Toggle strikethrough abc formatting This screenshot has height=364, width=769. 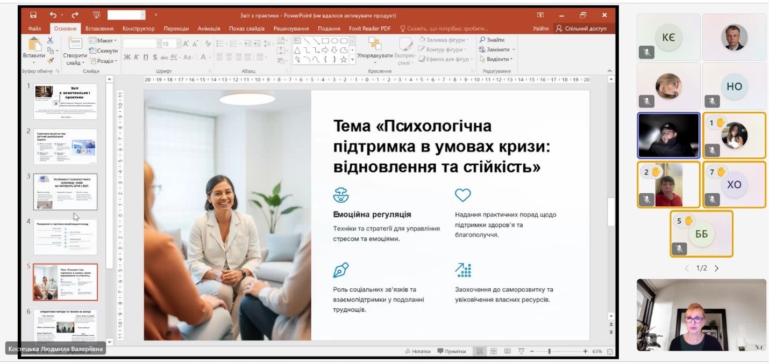coord(165,57)
